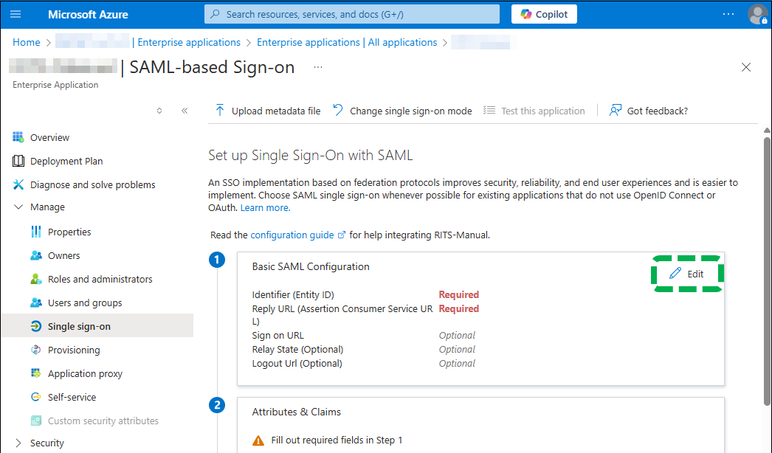Collapse the Manage section
772x453 pixels.
[x=18, y=207]
